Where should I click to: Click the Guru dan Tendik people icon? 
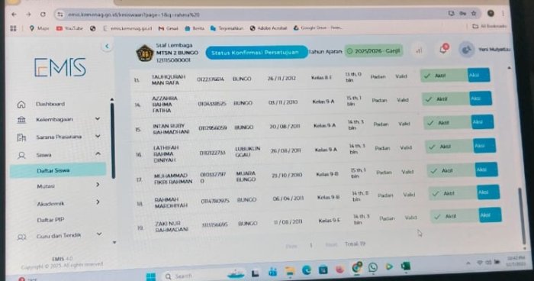tap(22, 237)
